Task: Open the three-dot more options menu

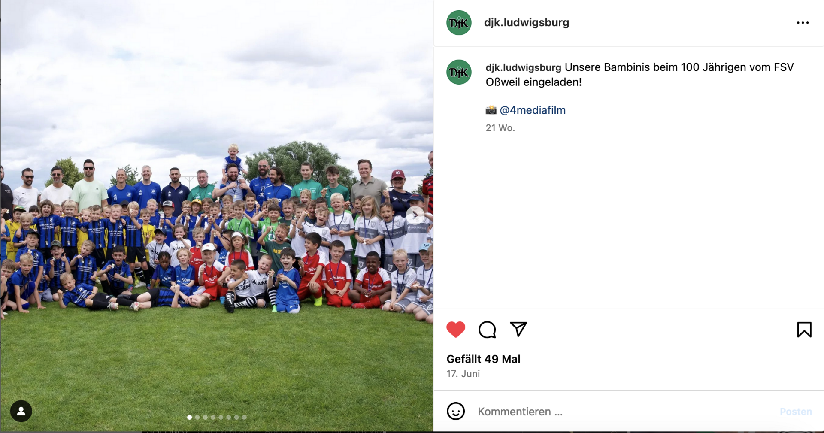Action: [x=803, y=23]
